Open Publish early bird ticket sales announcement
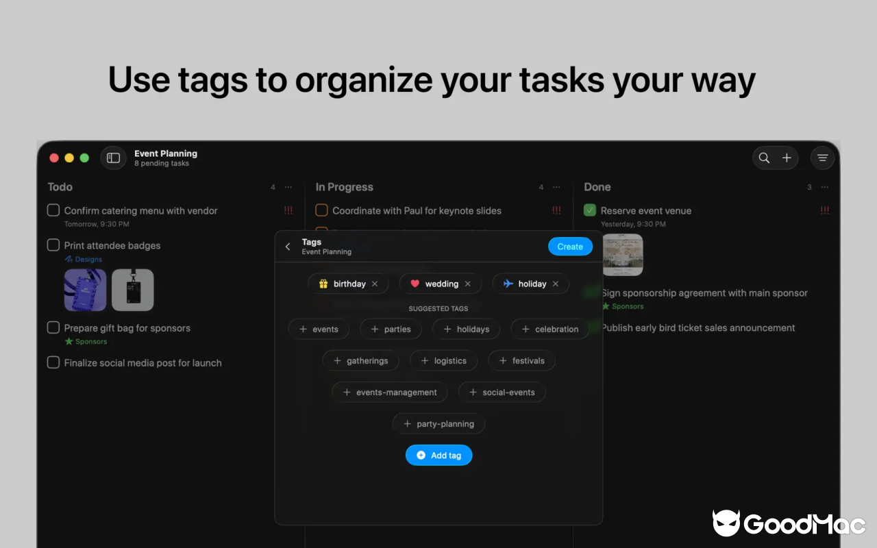Screen dimensions: 877x548 click(698, 327)
